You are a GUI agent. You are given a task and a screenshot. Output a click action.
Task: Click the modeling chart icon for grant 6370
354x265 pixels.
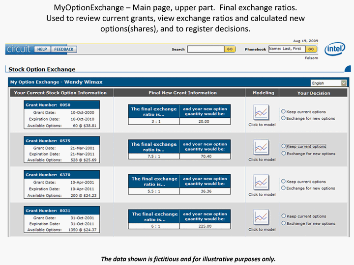262,182
